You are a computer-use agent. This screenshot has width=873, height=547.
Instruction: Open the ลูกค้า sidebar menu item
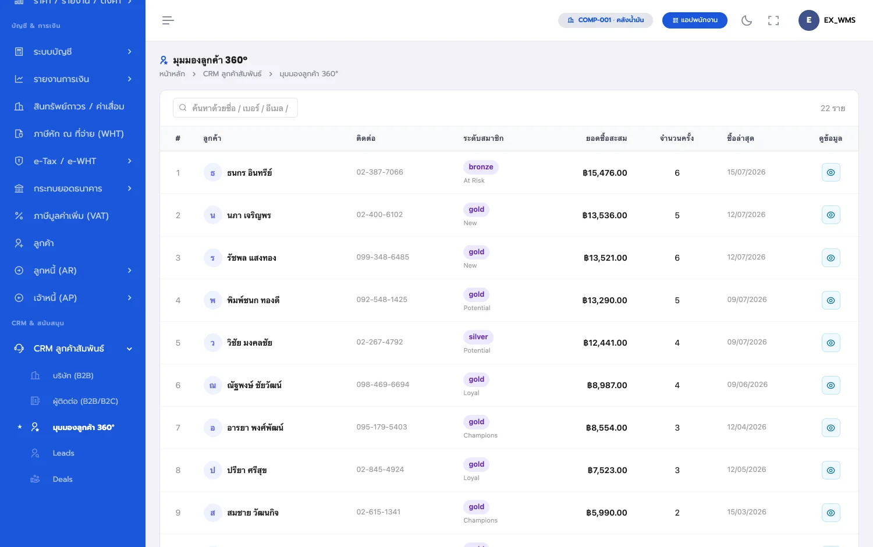click(x=73, y=243)
